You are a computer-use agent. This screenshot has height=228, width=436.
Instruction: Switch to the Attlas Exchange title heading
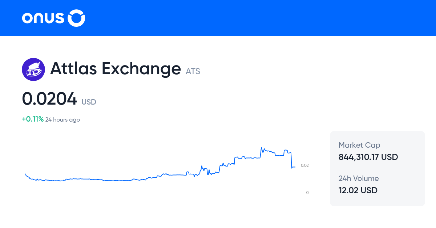click(x=116, y=69)
